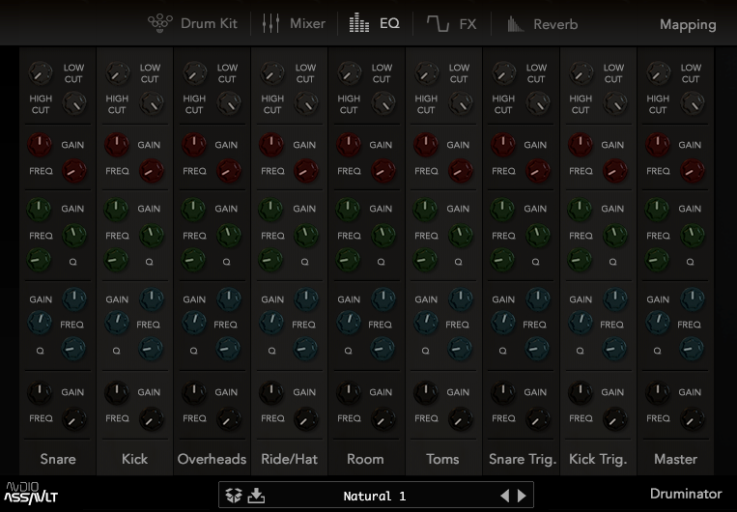Screen dimensions: 737x512
Task: Click the Snare High Cut knob
Action: [74, 103]
